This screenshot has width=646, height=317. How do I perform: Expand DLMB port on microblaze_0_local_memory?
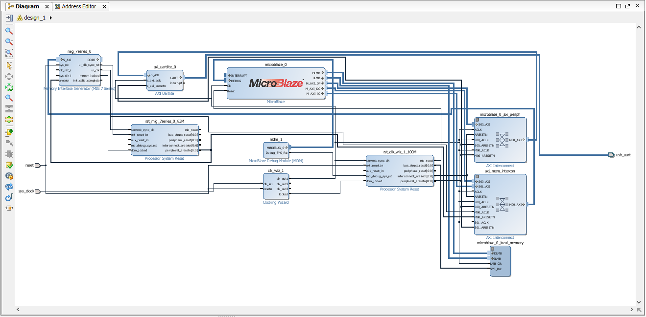pyautogui.click(x=492, y=254)
